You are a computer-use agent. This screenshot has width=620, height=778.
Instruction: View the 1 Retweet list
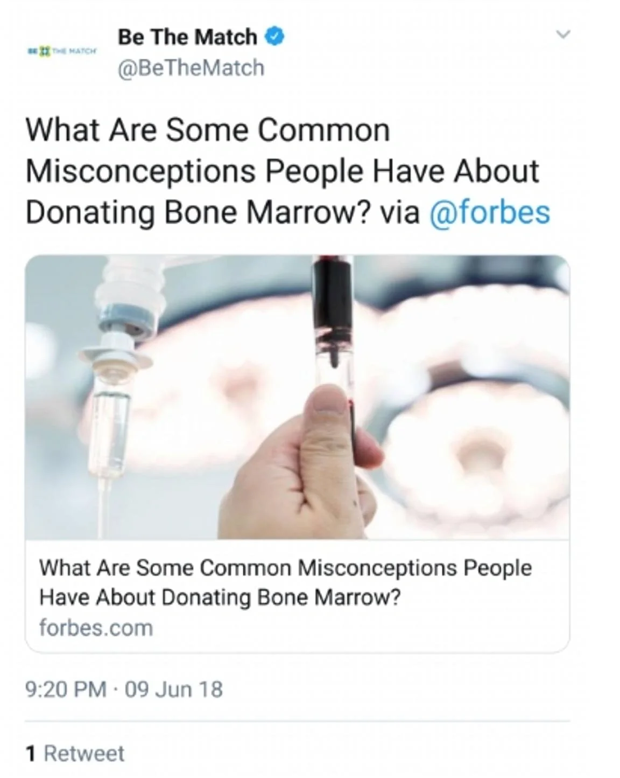(x=76, y=753)
